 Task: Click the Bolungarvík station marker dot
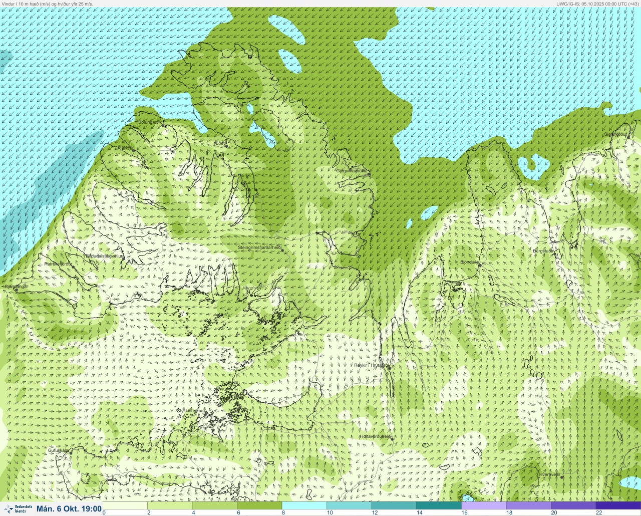(x=163, y=125)
